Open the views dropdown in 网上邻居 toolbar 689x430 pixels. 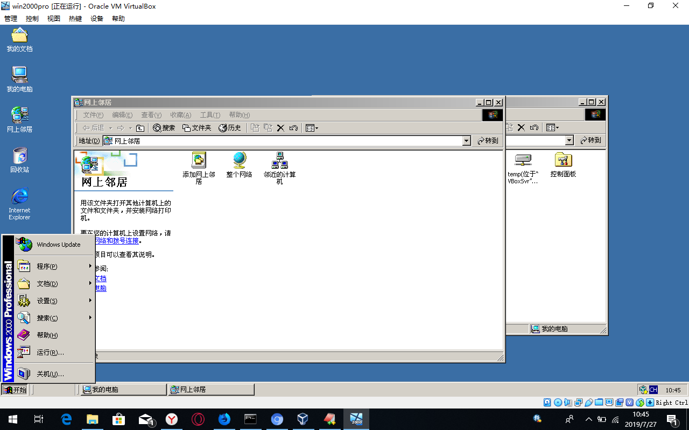click(312, 128)
